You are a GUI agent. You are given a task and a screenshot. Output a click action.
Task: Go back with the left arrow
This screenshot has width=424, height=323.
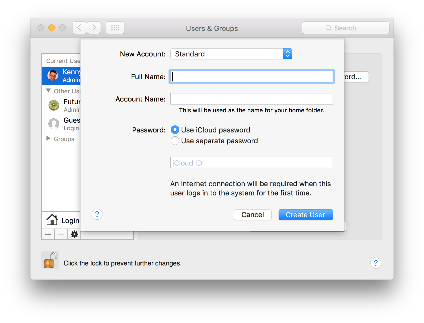coord(80,28)
